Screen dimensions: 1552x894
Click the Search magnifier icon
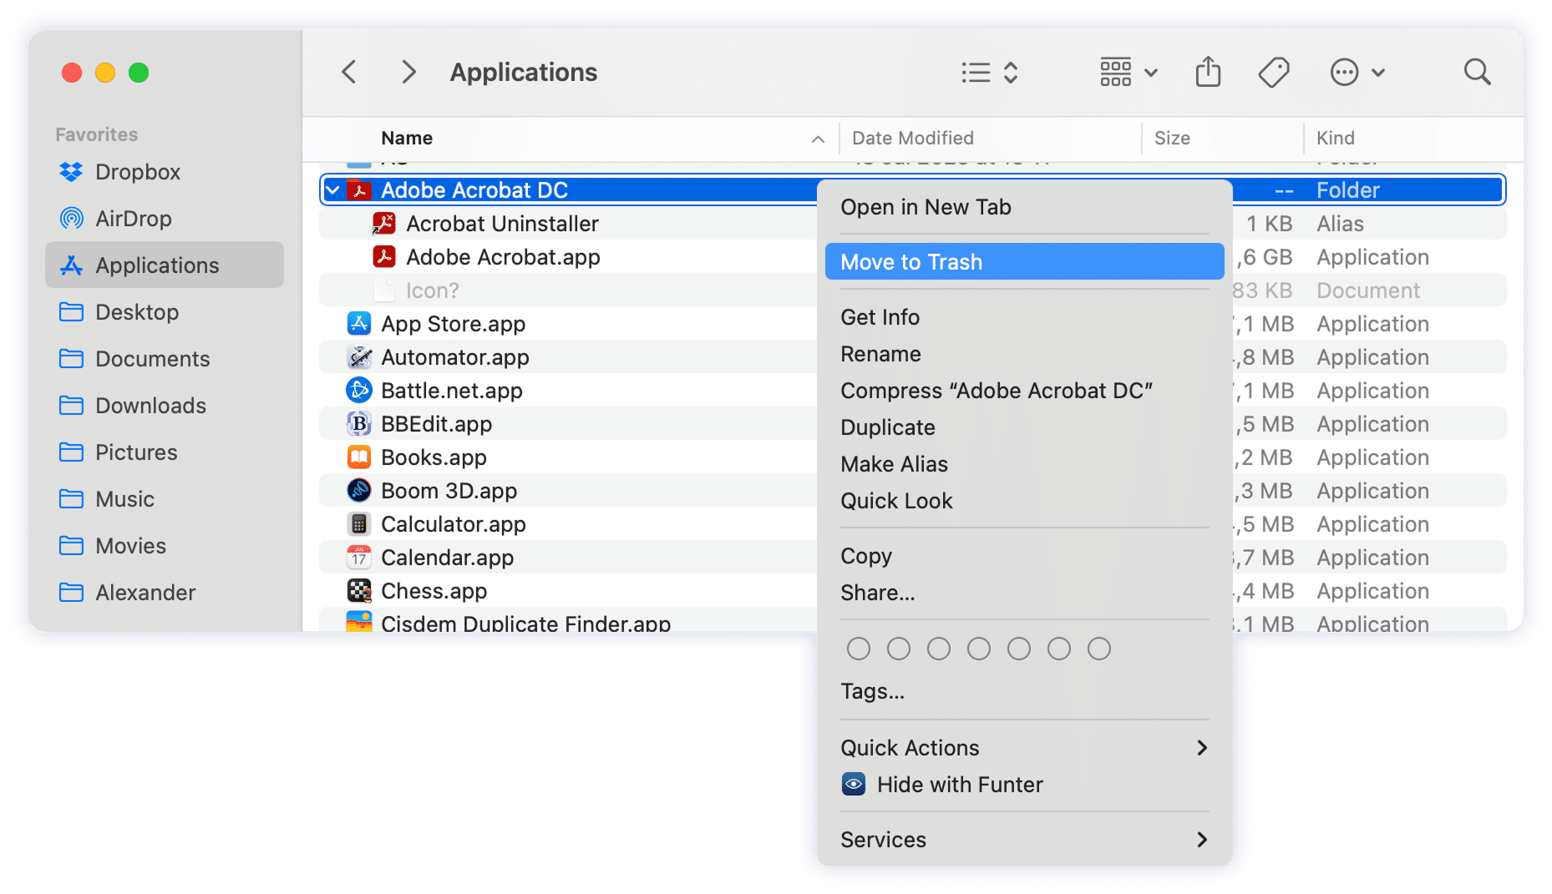1476,72
